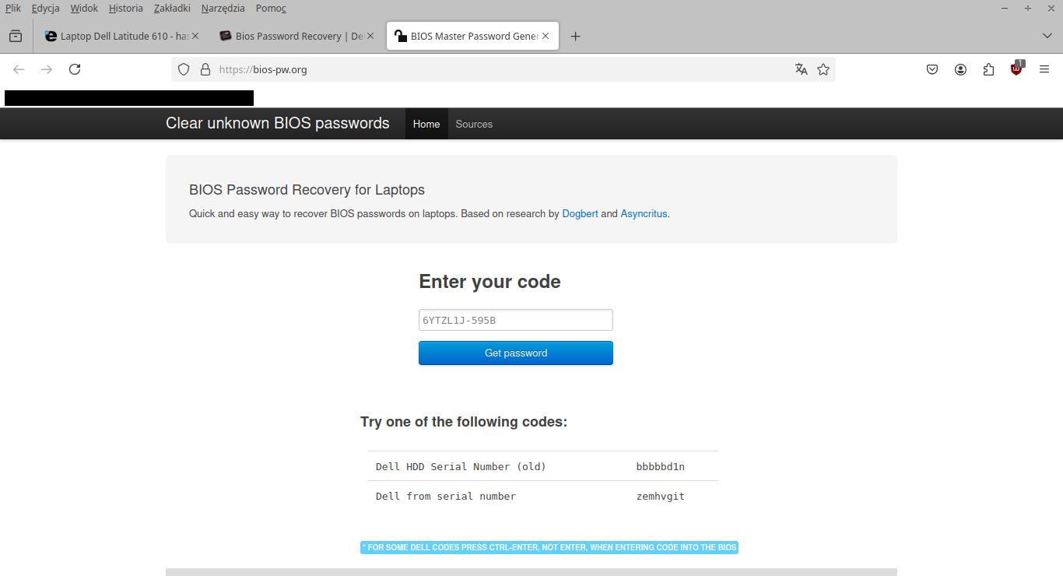Open the Pocket save icon
The height and width of the screenshot is (576, 1063).
(932, 69)
